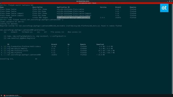The height and width of the screenshot is (97, 173).
Task: Open the applications menu icon in the taskbar
Action: click(x=1, y=96)
